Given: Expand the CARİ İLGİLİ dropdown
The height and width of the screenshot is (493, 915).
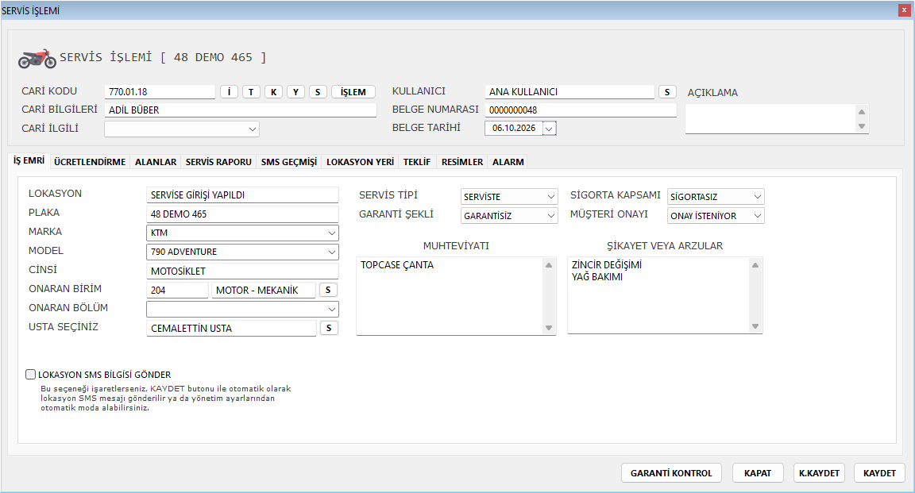Looking at the screenshot, I should pyautogui.click(x=252, y=129).
